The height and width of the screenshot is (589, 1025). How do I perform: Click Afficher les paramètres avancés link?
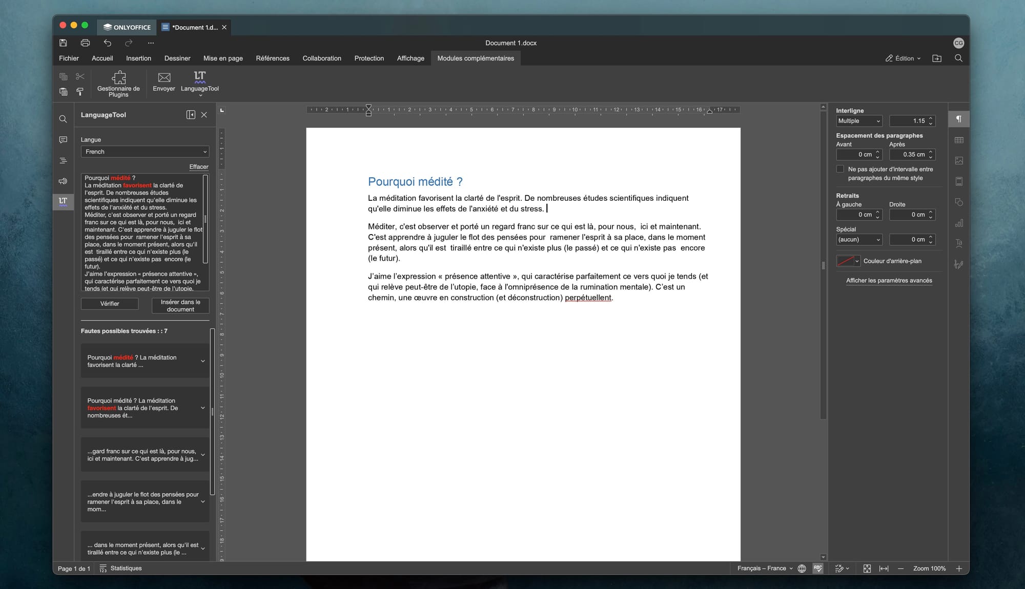coord(889,281)
